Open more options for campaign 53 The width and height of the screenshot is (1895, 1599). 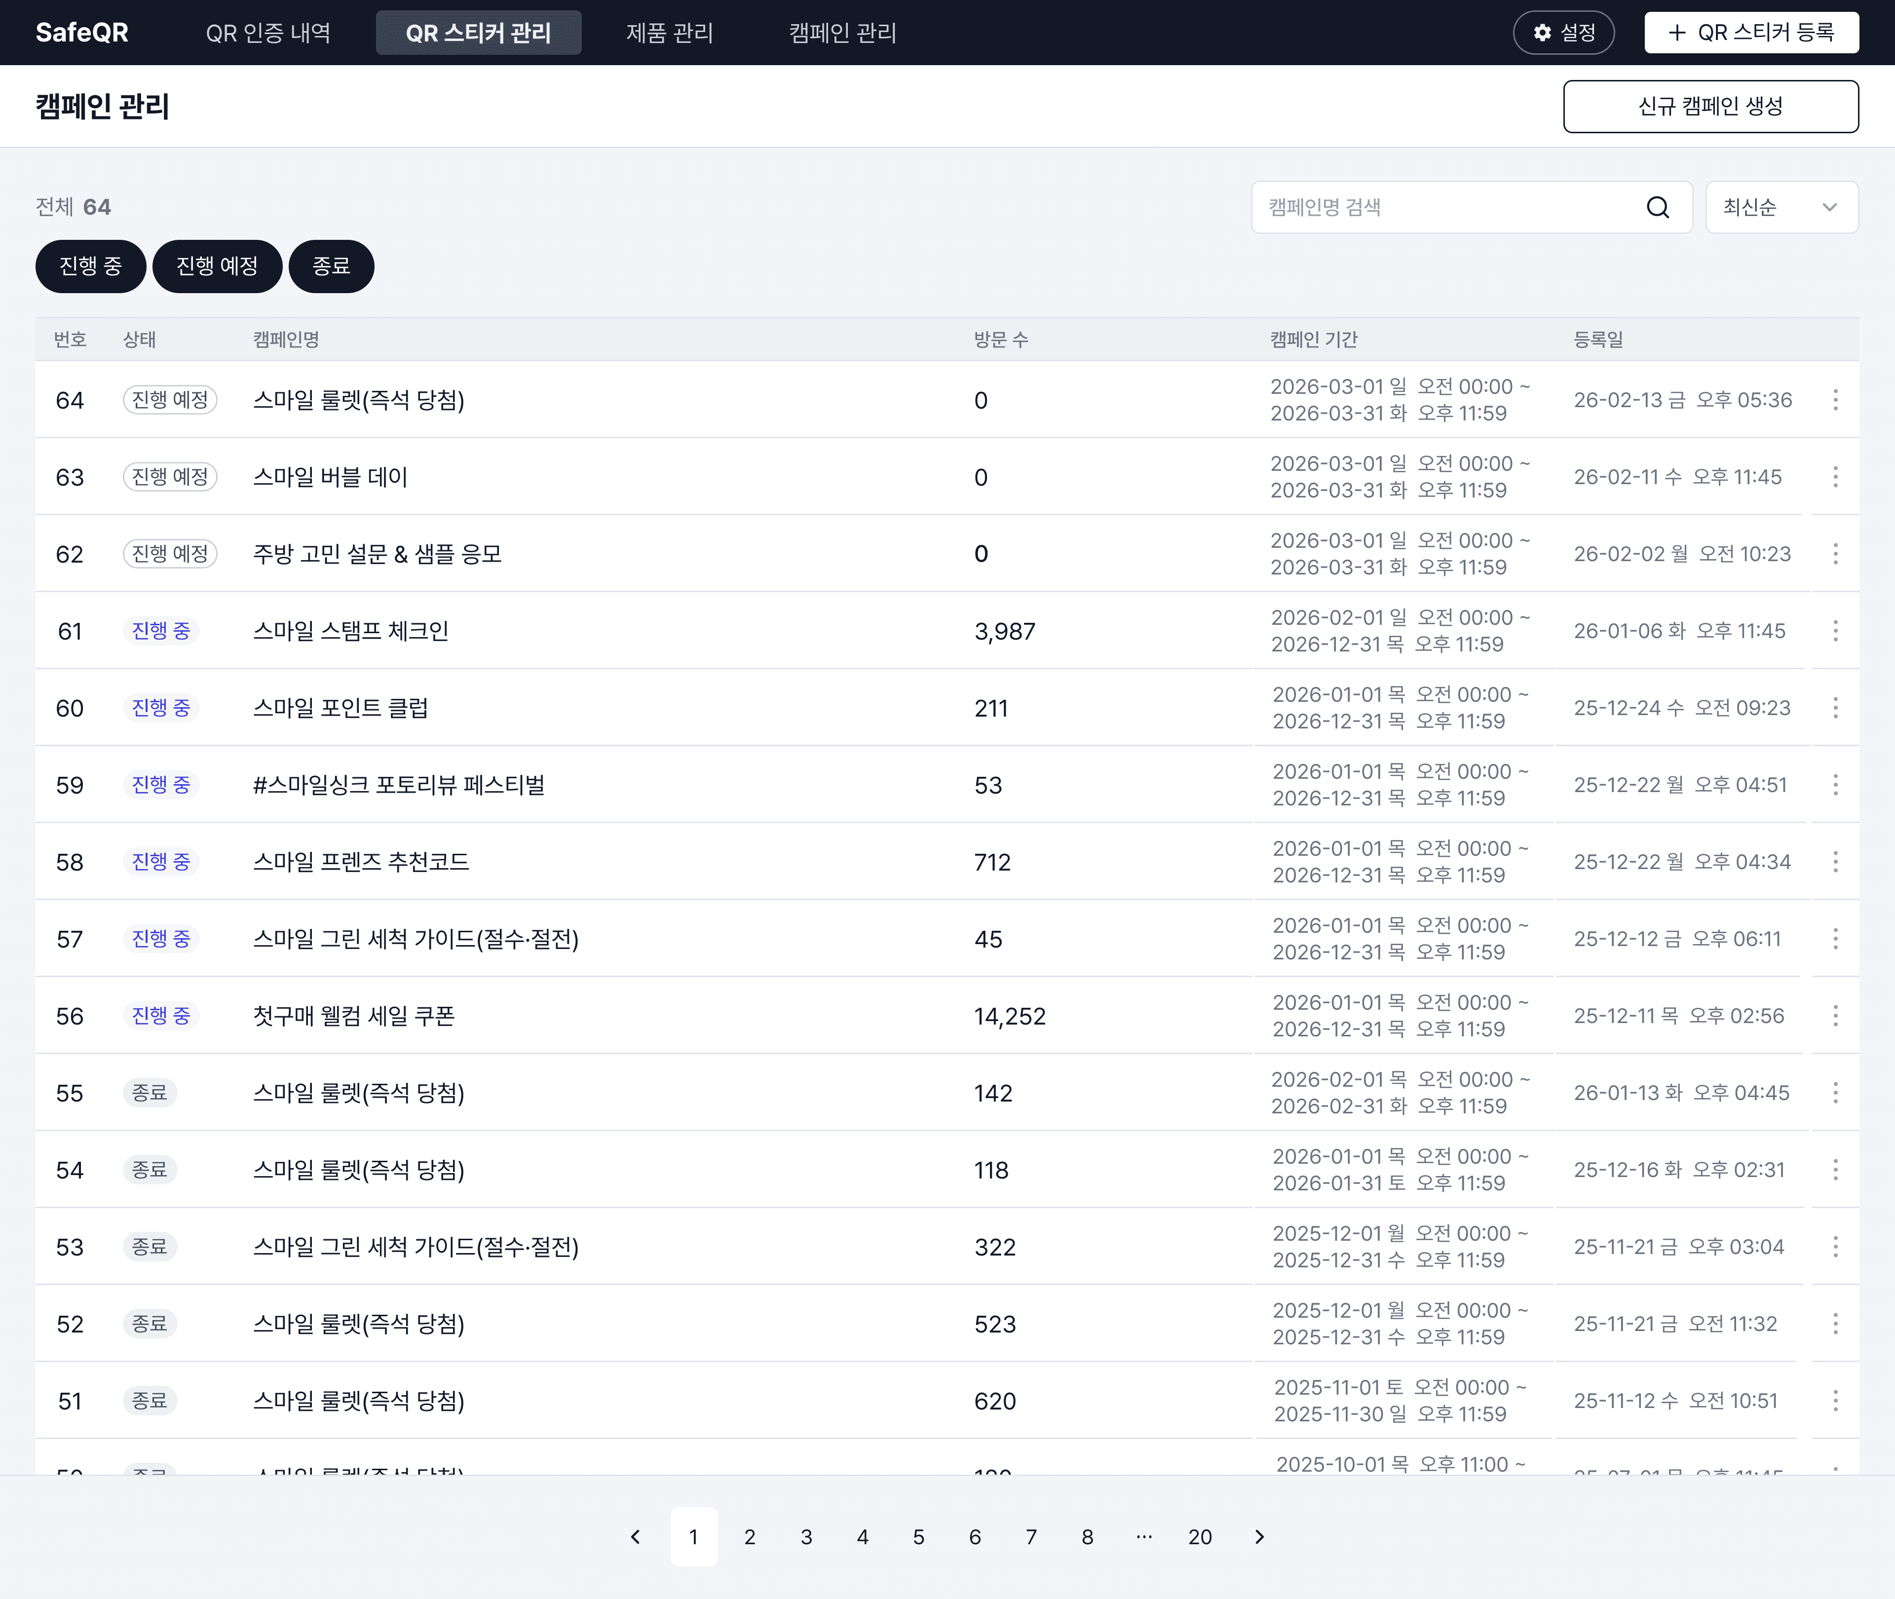[1835, 1247]
